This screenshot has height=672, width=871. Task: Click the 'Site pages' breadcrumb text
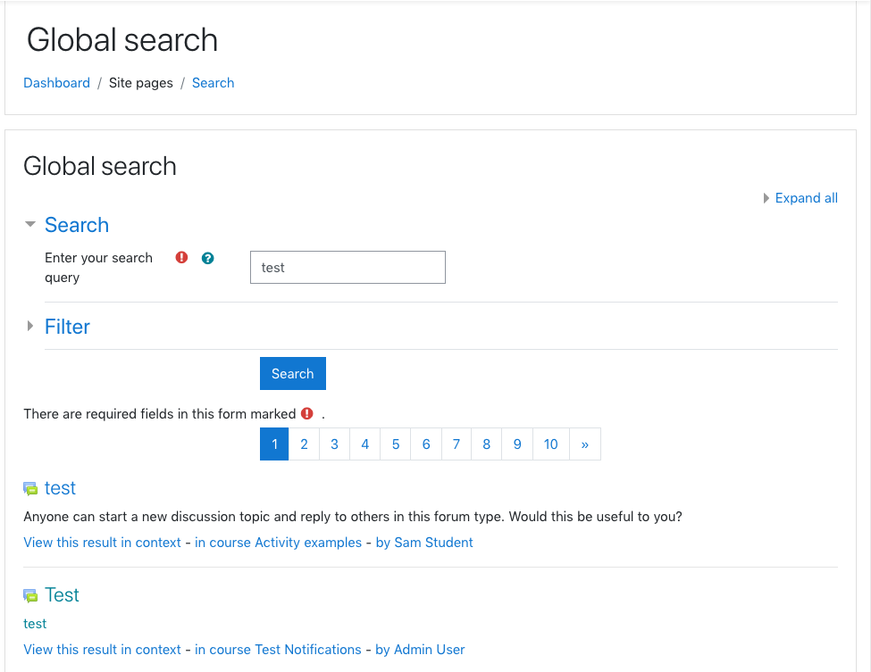[x=140, y=83]
